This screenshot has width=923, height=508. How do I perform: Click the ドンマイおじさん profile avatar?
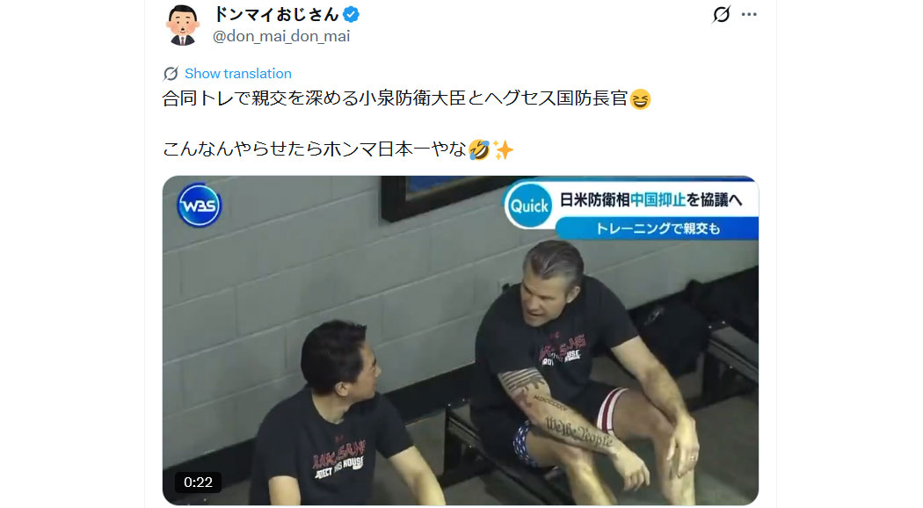183,25
